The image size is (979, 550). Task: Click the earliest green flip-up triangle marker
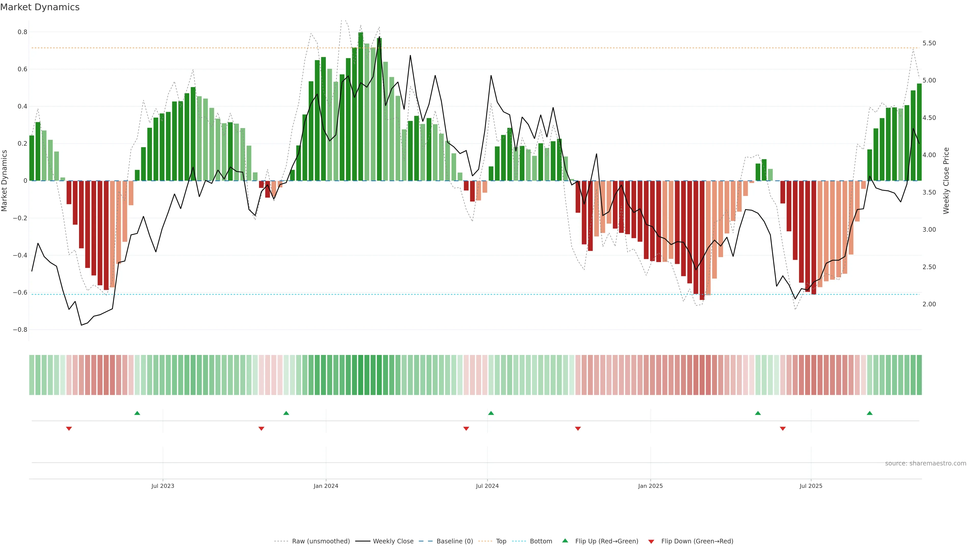(137, 413)
